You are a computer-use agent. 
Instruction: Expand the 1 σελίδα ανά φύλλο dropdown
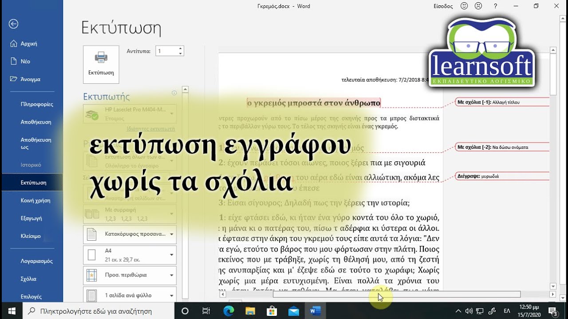pos(130,295)
